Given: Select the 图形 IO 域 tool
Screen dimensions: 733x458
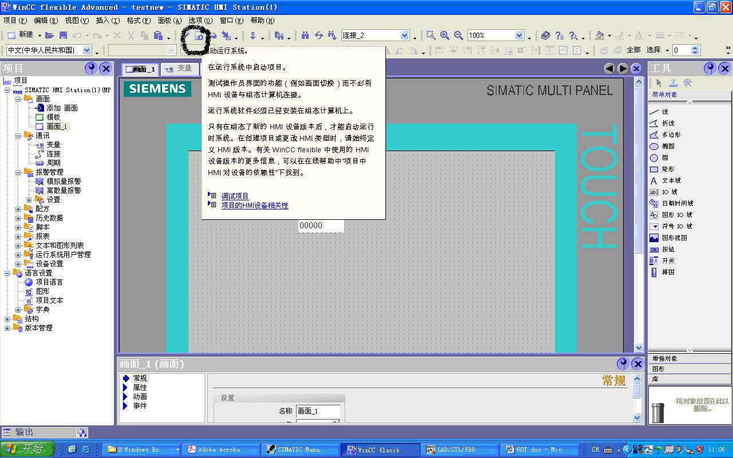Looking at the screenshot, I should coord(671,215).
